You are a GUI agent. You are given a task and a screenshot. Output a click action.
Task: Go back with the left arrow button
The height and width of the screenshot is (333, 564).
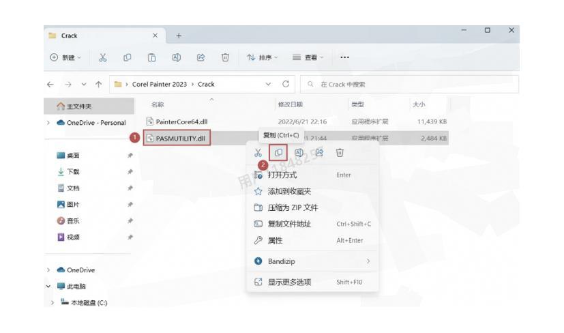pyautogui.click(x=50, y=84)
